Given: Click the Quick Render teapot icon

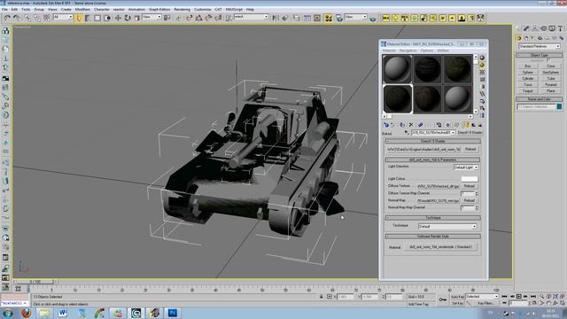Looking at the screenshot, I should (373, 18).
